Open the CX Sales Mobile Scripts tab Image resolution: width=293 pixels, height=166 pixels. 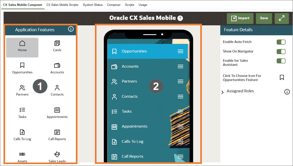click(62, 5)
